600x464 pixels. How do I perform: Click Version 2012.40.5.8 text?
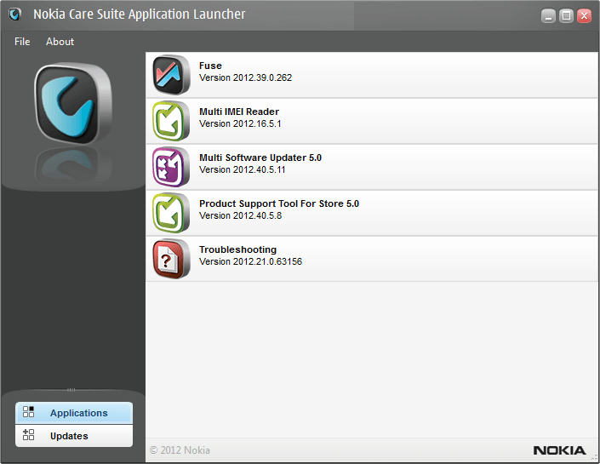pyautogui.click(x=240, y=215)
